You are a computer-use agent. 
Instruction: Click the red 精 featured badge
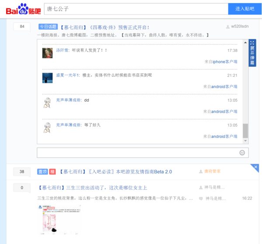(52, 172)
